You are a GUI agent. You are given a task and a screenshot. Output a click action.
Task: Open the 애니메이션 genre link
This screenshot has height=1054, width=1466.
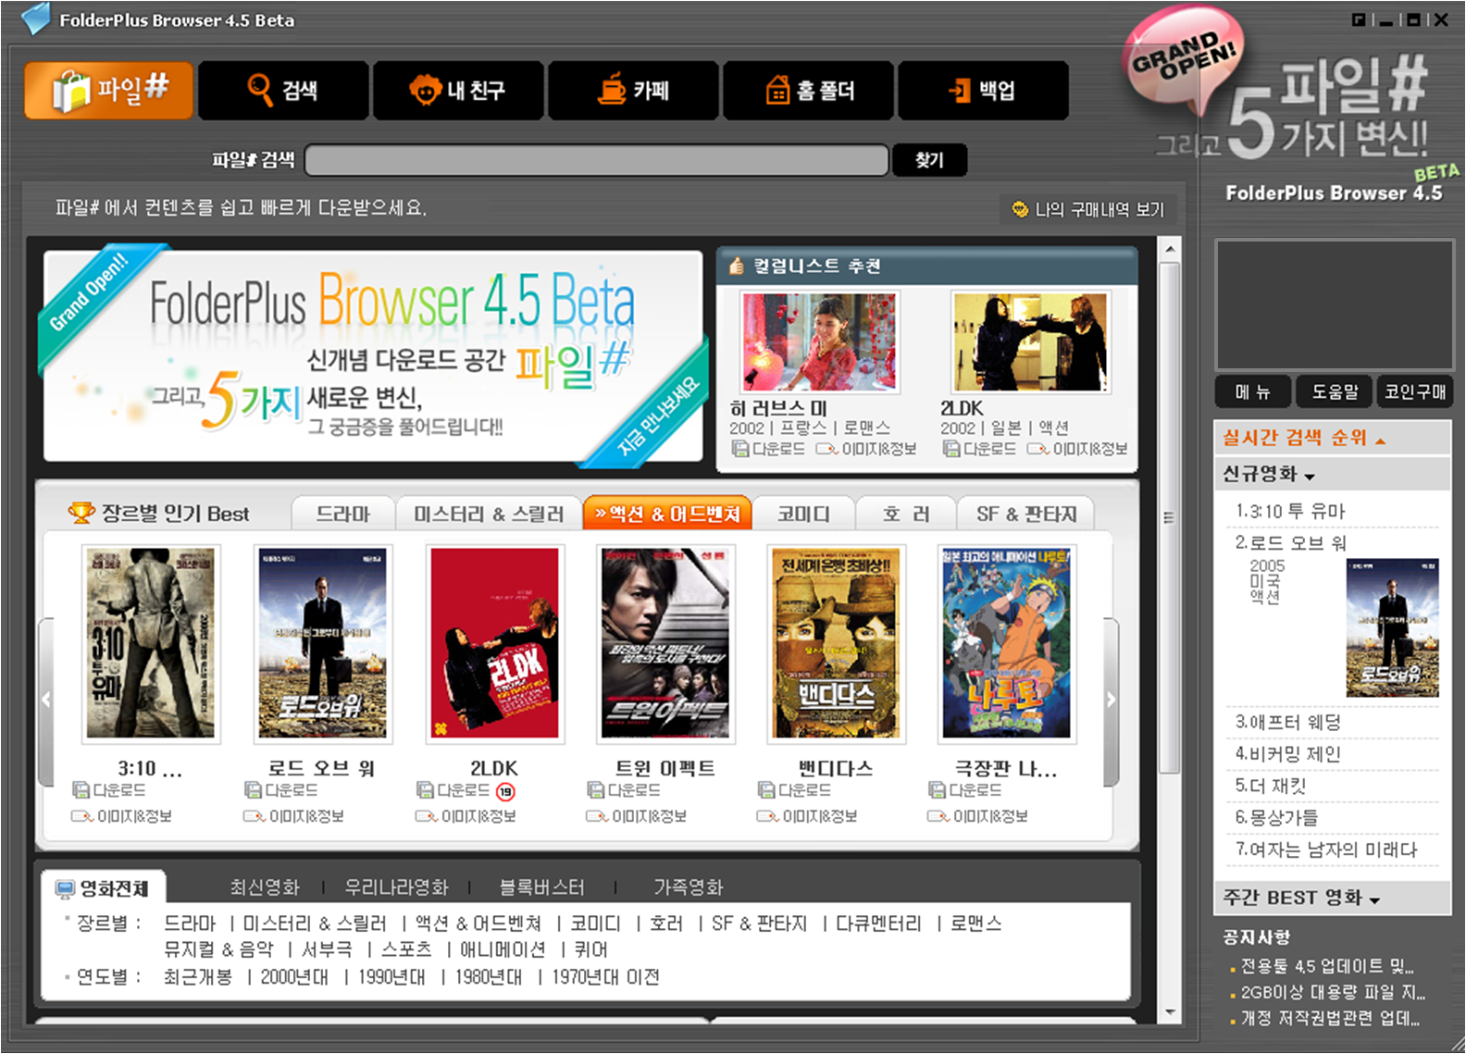click(x=503, y=949)
